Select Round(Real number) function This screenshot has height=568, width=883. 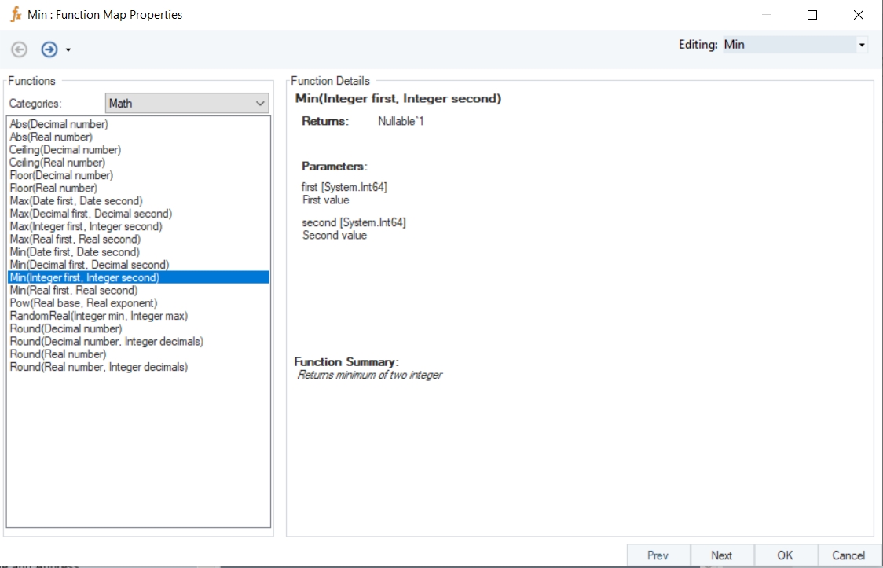pyautogui.click(x=58, y=354)
